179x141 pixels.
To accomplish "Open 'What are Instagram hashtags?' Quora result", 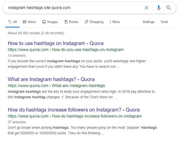I will click(x=51, y=79).
